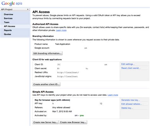Click the Test-Application product name
This screenshot has height=126, width=150.
coord(63,44)
